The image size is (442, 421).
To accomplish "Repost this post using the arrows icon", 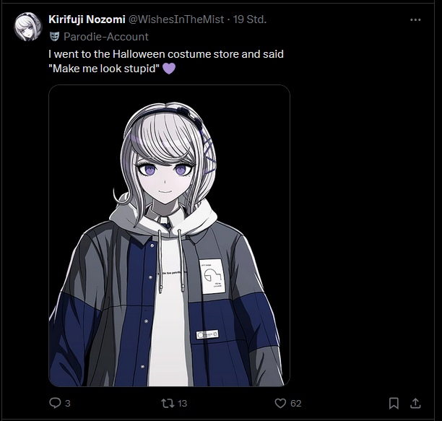I will 168,403.
